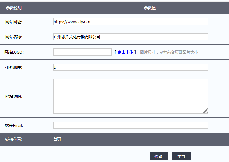Screen dimensions: 229x162
Task: Click the 链接位置 label
Action: [14, 139]
